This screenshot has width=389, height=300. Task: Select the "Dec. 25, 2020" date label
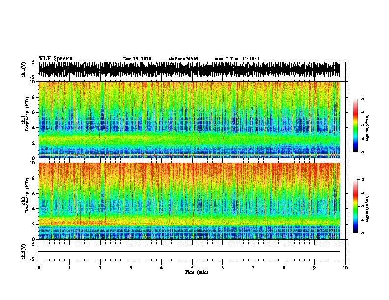137,59
